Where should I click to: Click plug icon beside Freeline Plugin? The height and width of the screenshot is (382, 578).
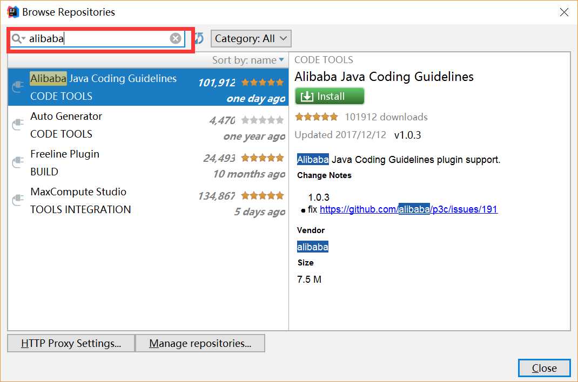pos(18,162)
